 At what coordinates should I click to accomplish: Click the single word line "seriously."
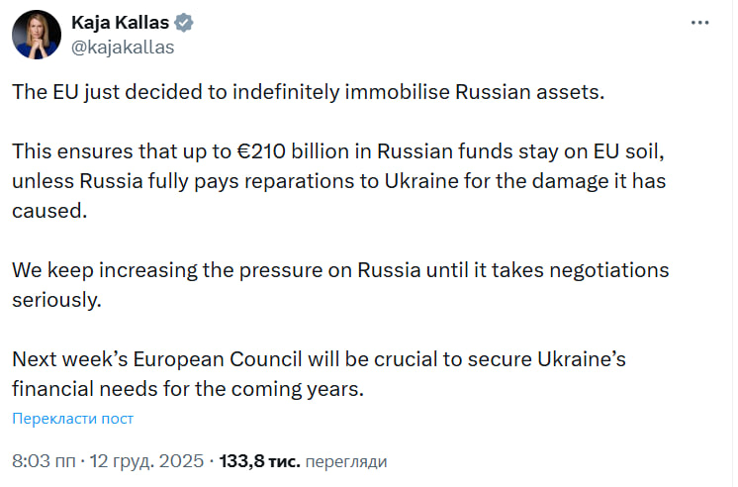55,300
